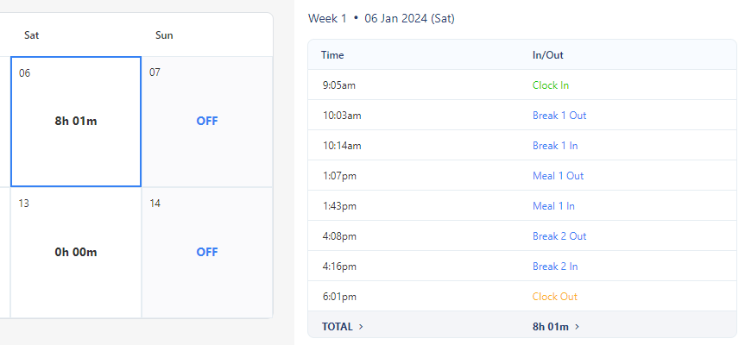Click the Clock Out entry

click(x=555, y=297)
